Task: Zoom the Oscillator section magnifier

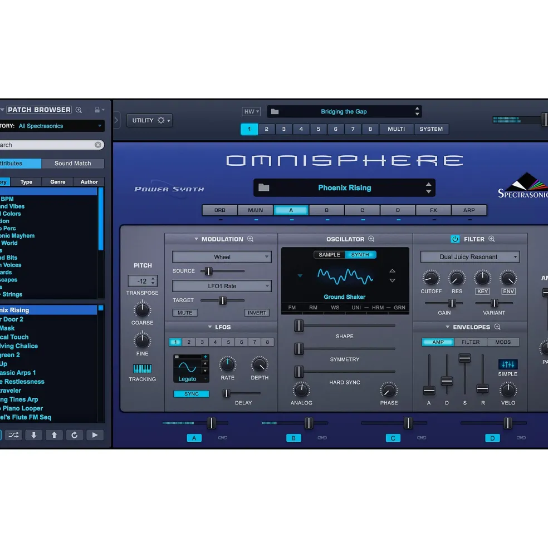Action: (x=371, y=239)
